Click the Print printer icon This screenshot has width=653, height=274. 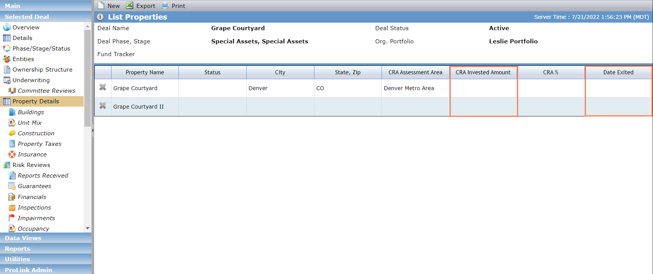point(165,6)
